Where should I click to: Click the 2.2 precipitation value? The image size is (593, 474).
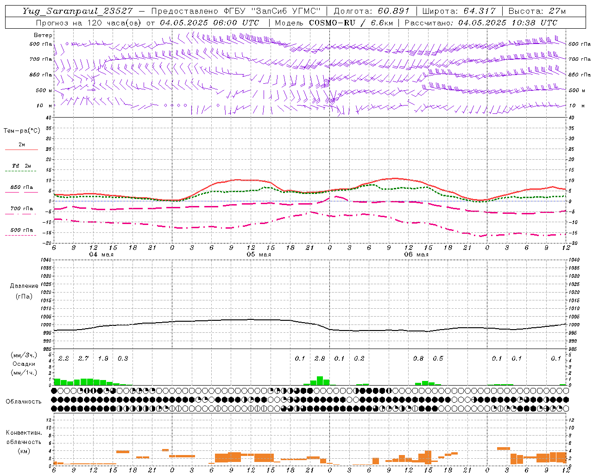click(63, 358)
